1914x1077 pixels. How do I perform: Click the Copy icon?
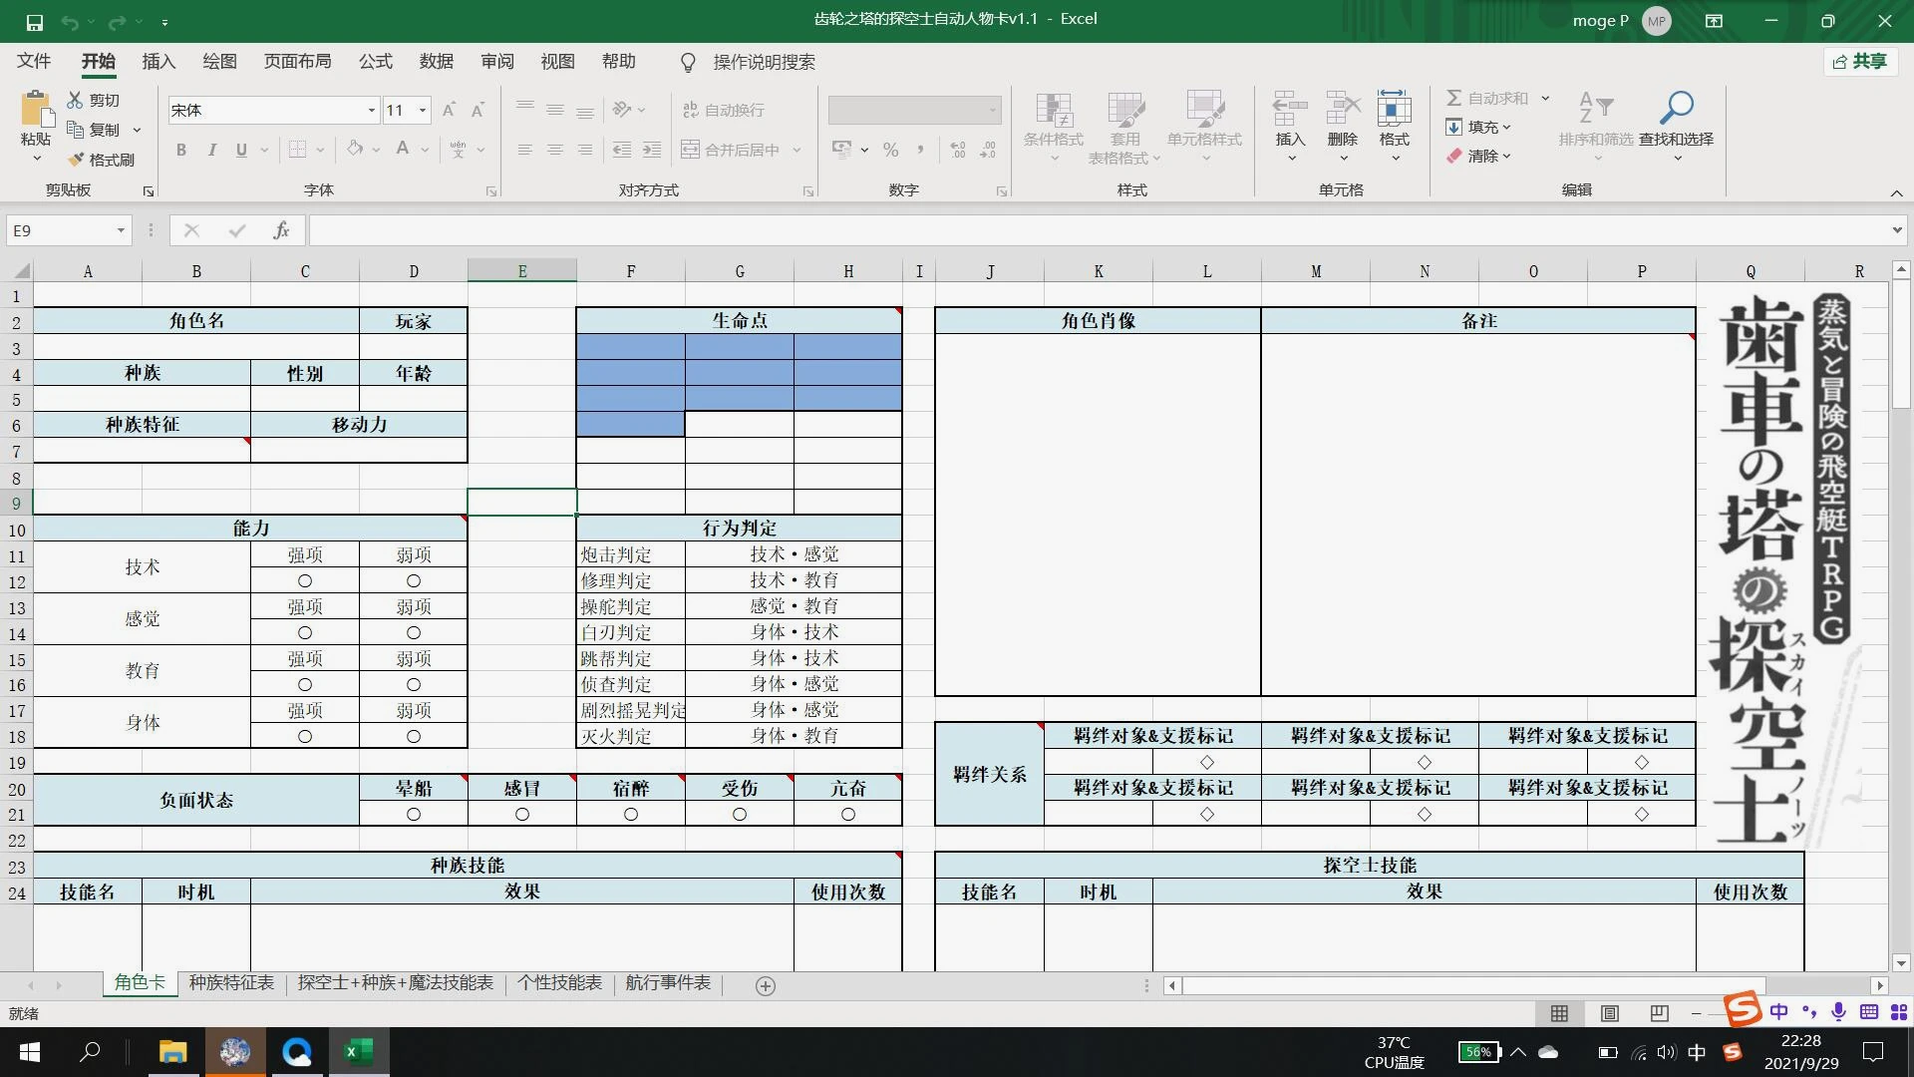pyautogui.click(x=75, y=129)
